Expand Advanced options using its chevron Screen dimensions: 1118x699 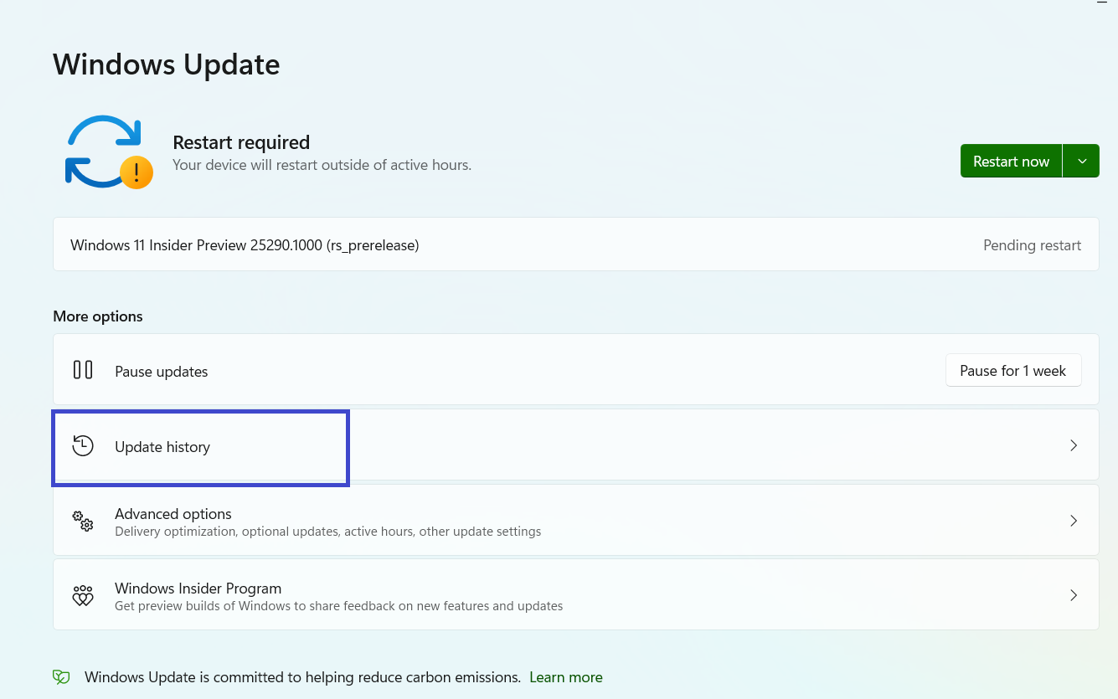point(1074,521)
